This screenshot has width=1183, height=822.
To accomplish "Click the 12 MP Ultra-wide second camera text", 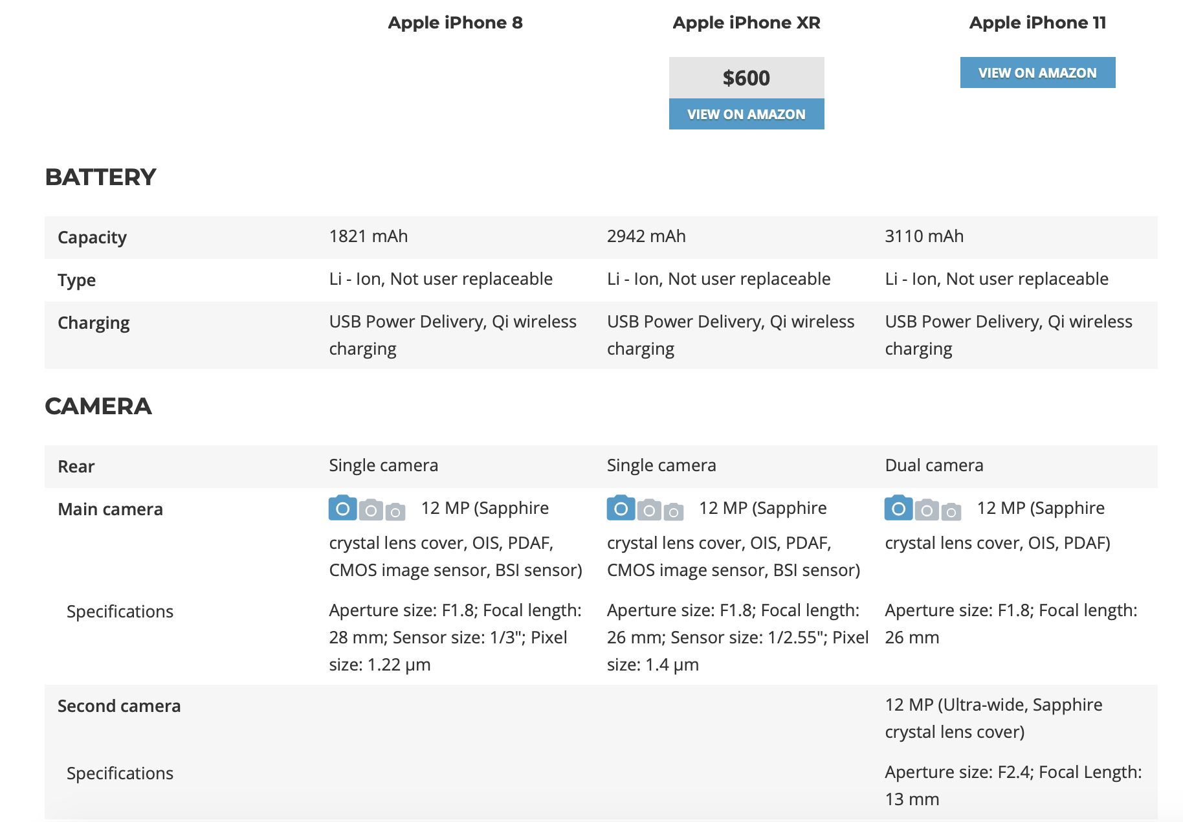I will [993, 718].
